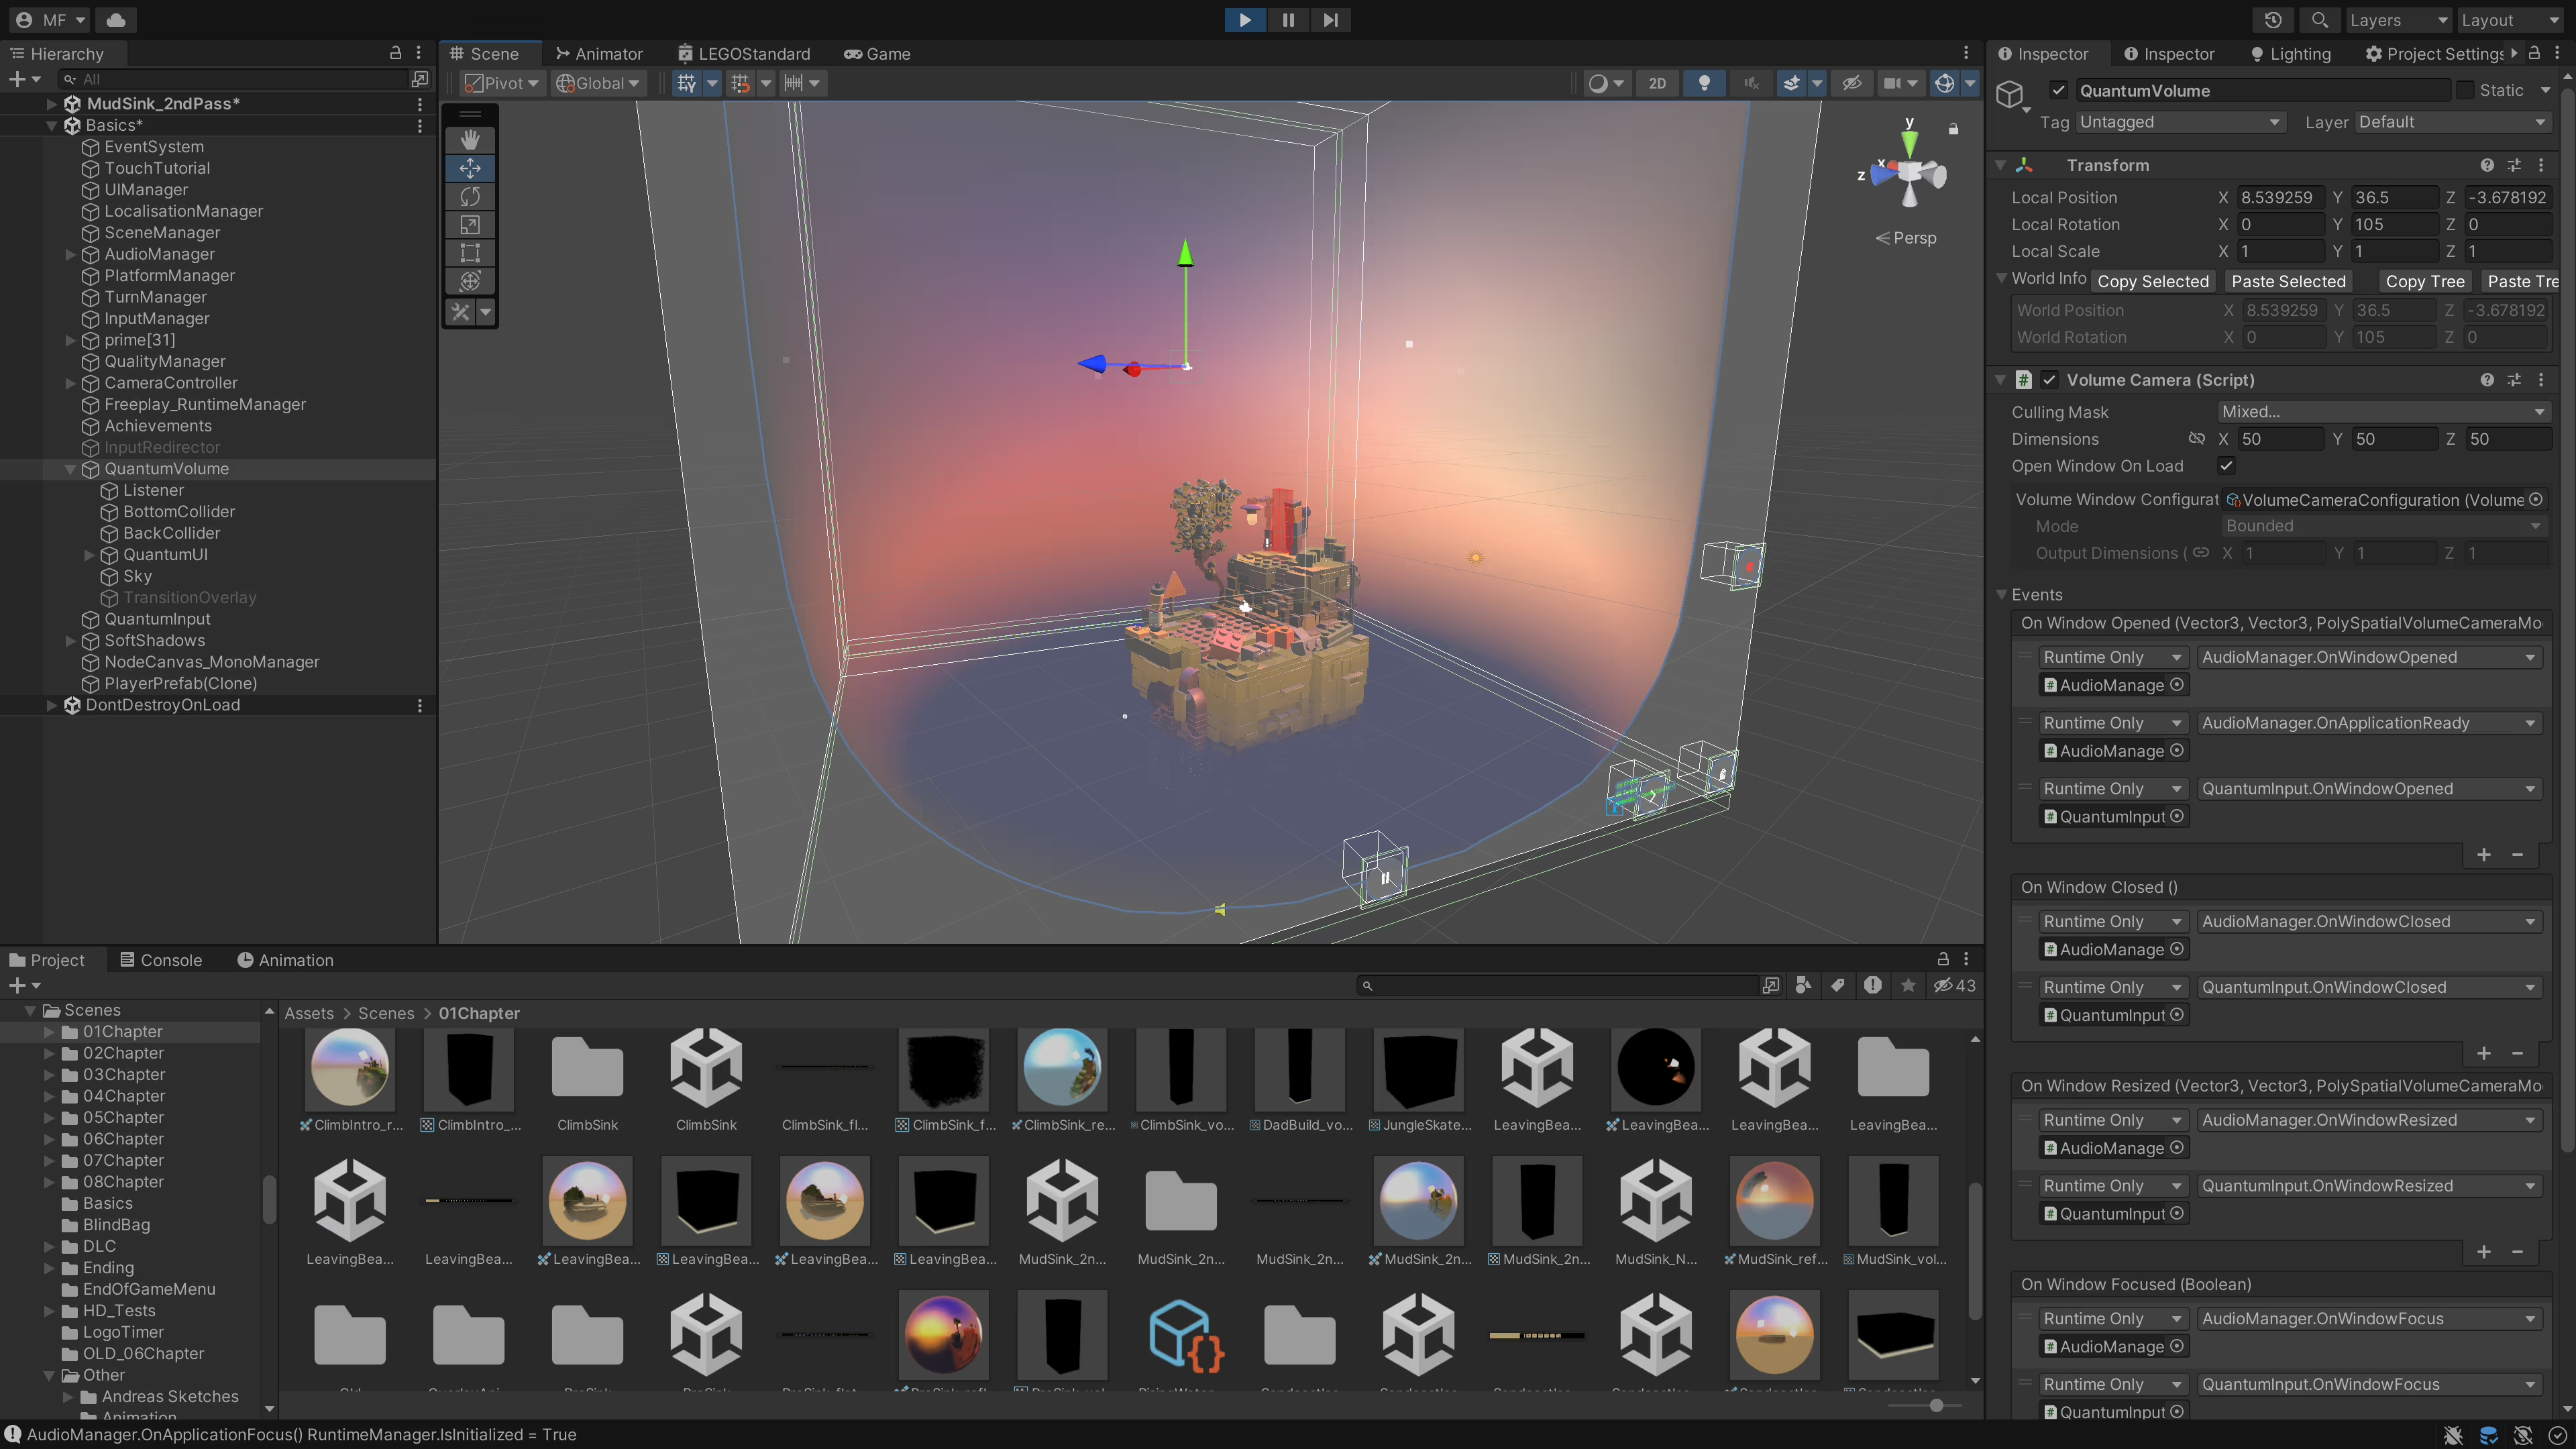Image resolution: width=2576 pixels, height=1449 pixels.
Task: Select the Scale tool in scene toolbar
Action: click(470, 225)
